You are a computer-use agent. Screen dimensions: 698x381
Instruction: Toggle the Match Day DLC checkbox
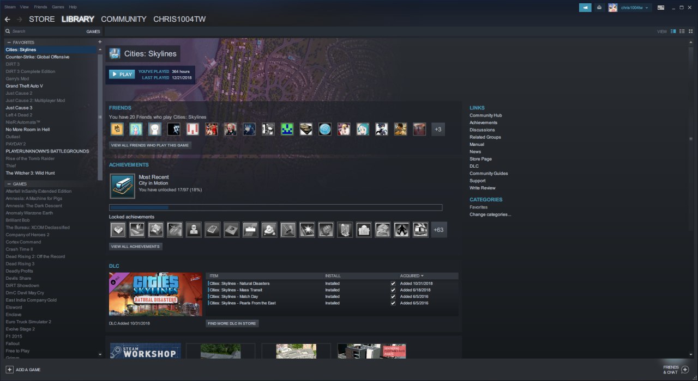(393, 297)
